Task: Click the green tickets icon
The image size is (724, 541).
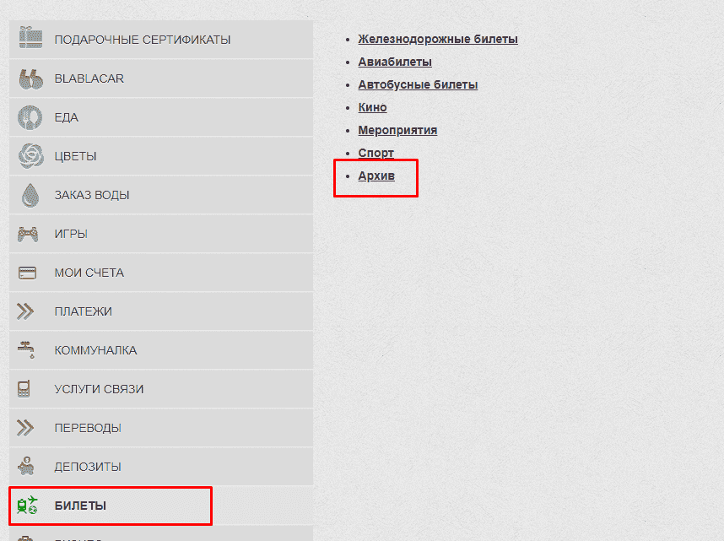Action: (x=28, y=506)
